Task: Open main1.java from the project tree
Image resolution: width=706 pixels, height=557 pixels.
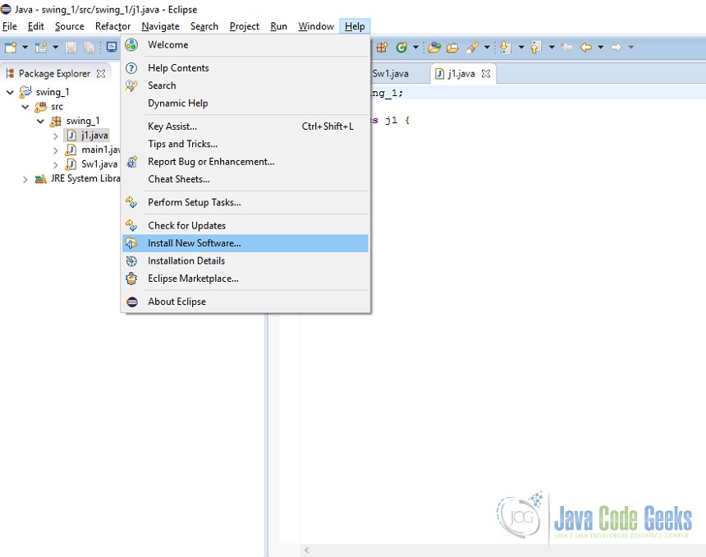Action: pyautogui.click(x=97, y=150)
